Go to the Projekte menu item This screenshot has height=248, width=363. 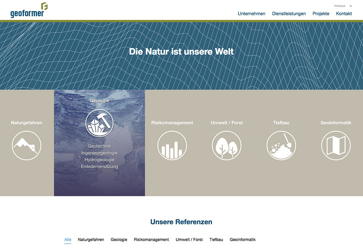321,14
